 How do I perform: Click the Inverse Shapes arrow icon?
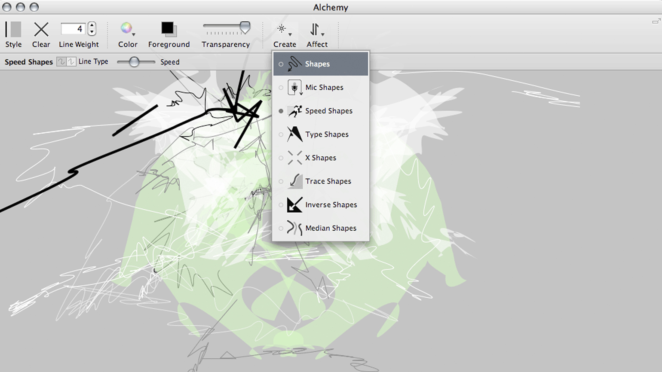(294, 205)
